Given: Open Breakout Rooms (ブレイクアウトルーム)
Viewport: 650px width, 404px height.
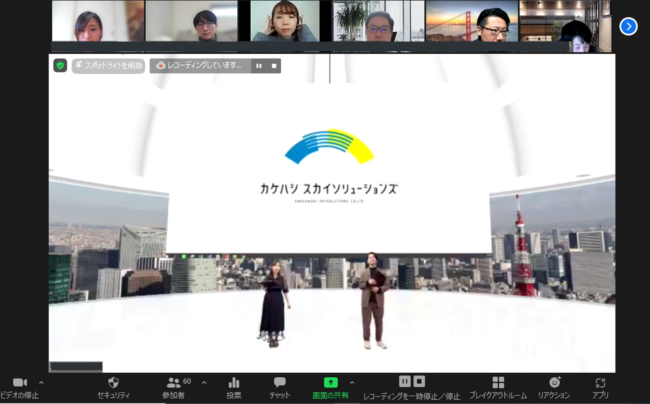Looking at the screenshot, I should click(498, 388).
